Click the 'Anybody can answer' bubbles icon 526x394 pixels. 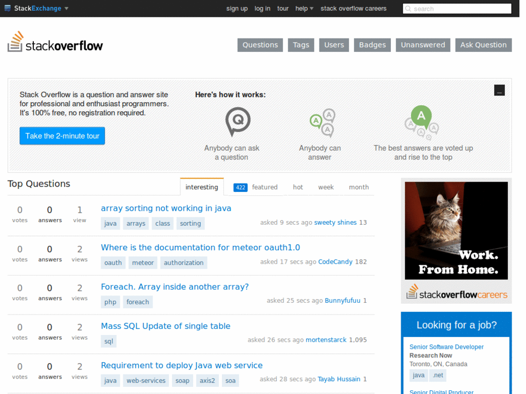click(x=323, y=123)
